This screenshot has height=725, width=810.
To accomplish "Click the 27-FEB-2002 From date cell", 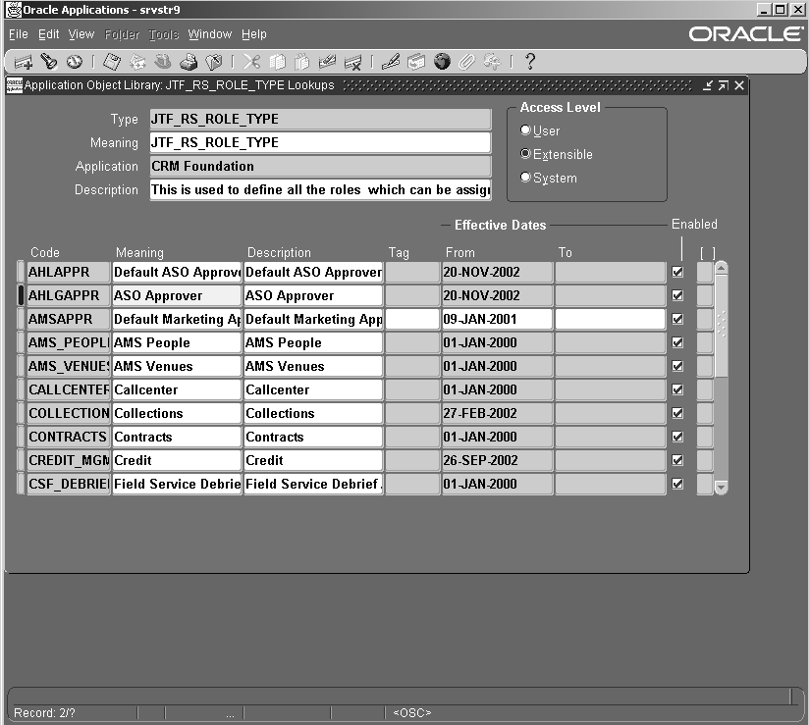I will [497, 413].
